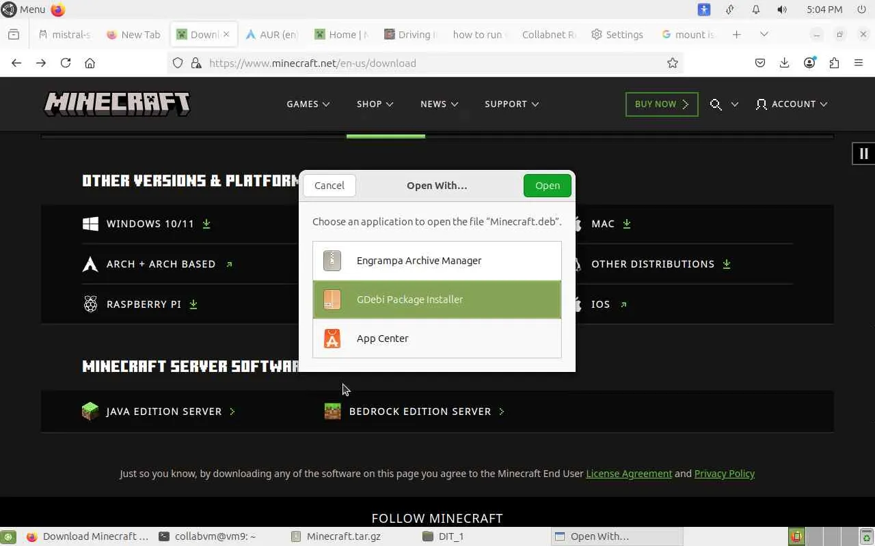Open the Firefox account profile icon
Viewport: 875px width, 546px height.
(x=809, y=63)
